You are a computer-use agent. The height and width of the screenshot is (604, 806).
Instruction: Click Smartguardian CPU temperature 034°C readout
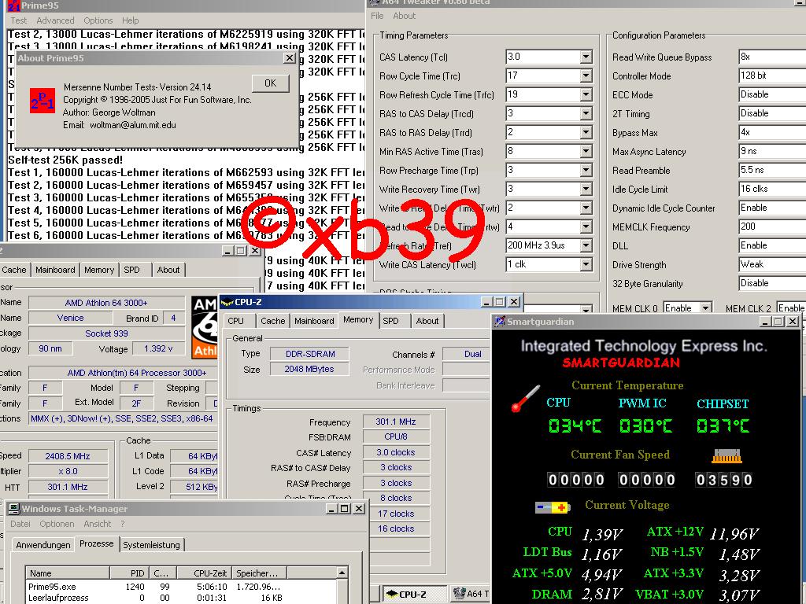tap(574, 425)
